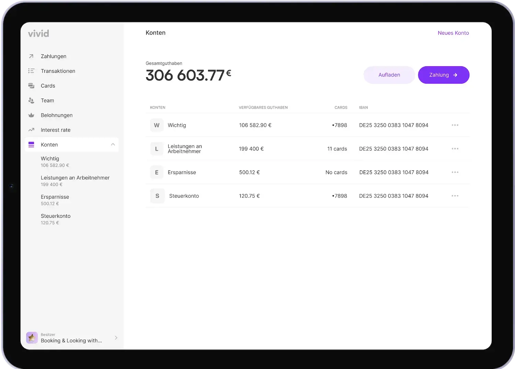The image size is (515, 369).
Task: Click the IBAN column header
Action: tap(363, 108)
